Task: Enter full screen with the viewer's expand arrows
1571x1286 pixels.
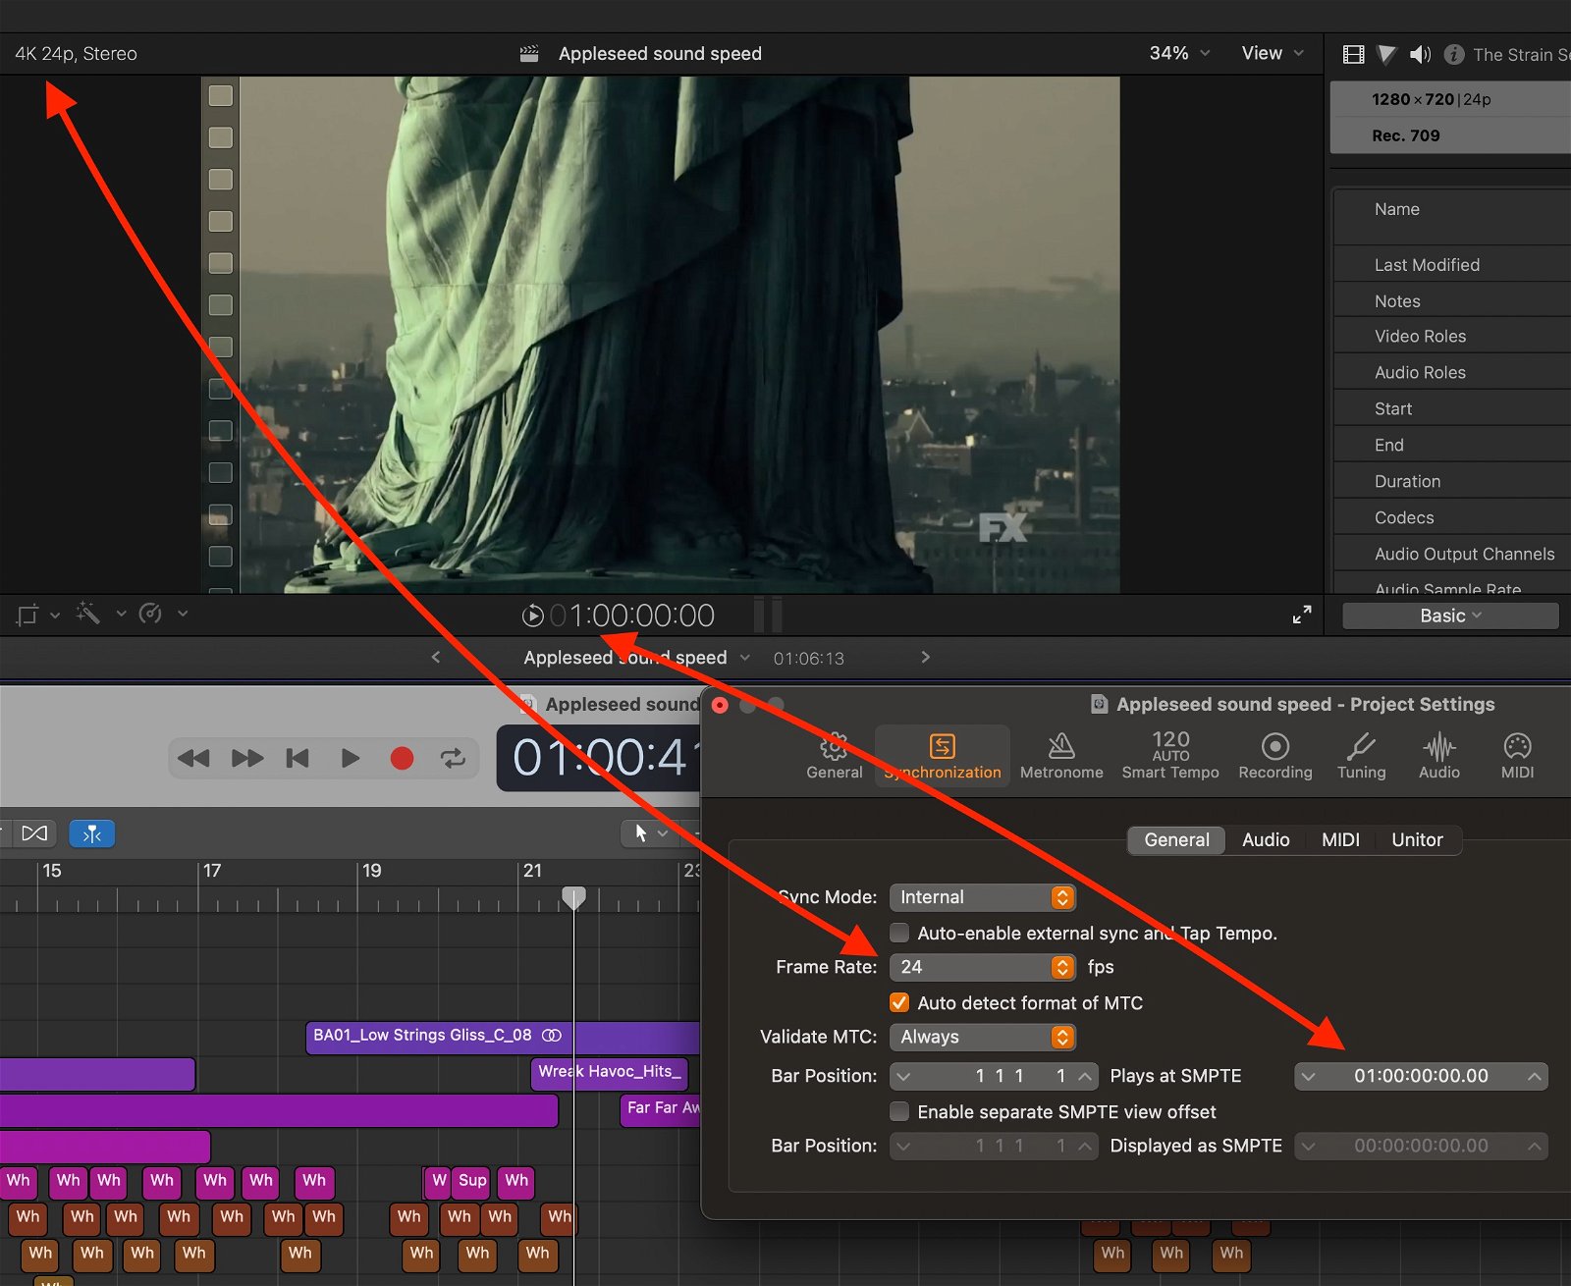Action: 1302,615
